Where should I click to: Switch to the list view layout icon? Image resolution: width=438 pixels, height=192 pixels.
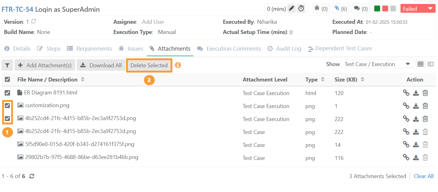pos(420,64)
